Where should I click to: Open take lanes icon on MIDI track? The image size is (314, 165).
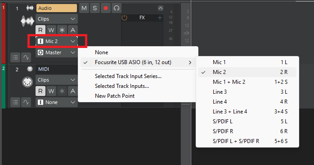15,102
